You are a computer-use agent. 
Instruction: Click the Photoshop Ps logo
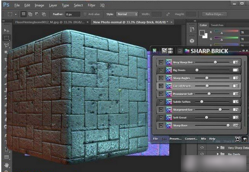coord(6,5)
